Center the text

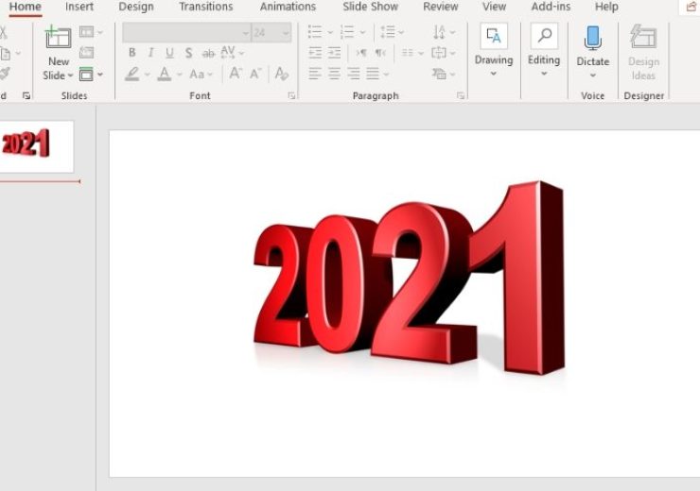(x=334, y=74)
